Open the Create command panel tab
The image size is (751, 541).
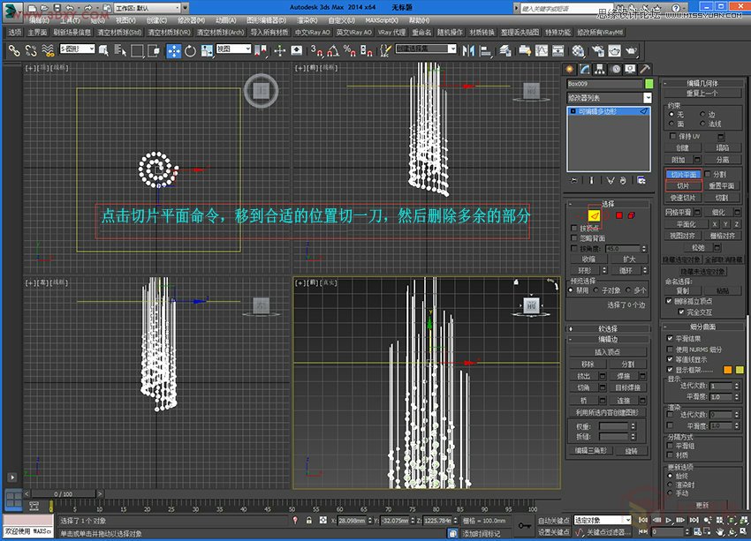[x=570, y=70]
